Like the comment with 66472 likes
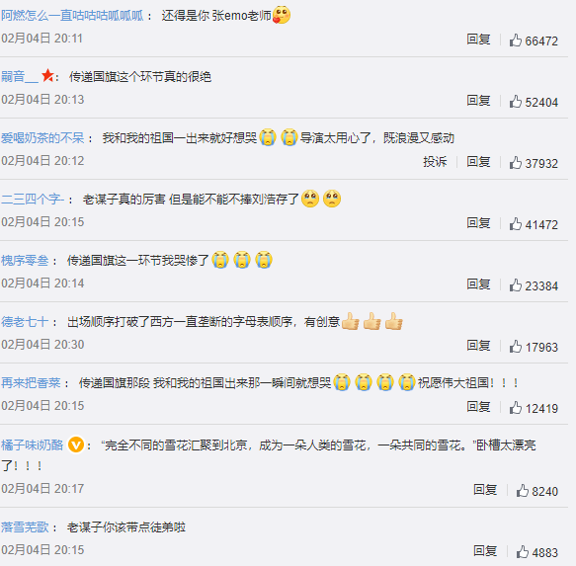The width and height of the screenshot is (576, 566). pos(516,40)
